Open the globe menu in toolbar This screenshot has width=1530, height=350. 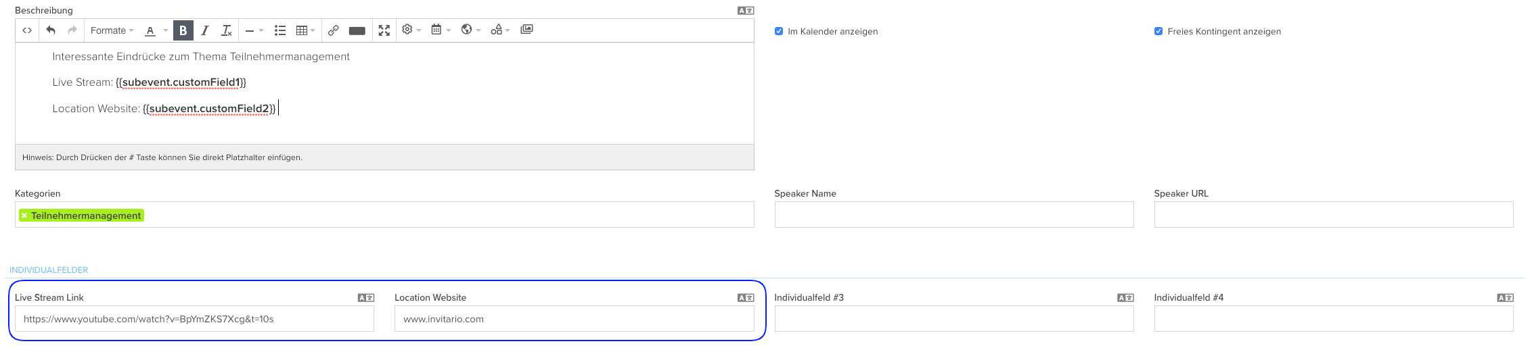click(470, 30)
